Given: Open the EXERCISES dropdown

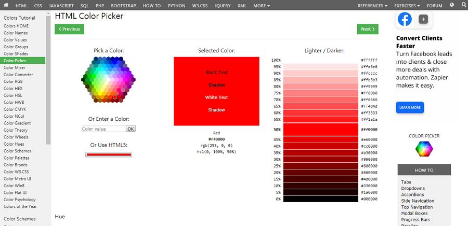Looking at the screenshot, I should pos(407,6).
